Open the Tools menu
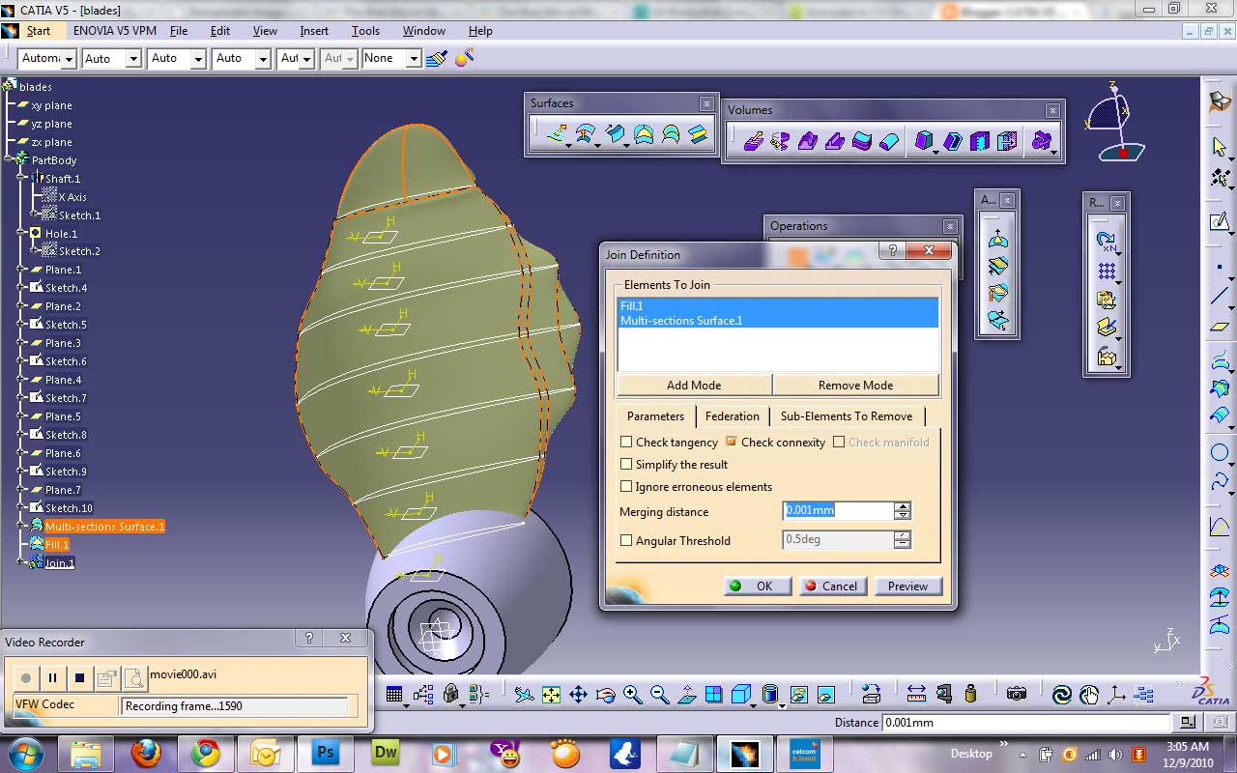The height and width of the screenshot is (773, 1237). [x=365, y=30]
